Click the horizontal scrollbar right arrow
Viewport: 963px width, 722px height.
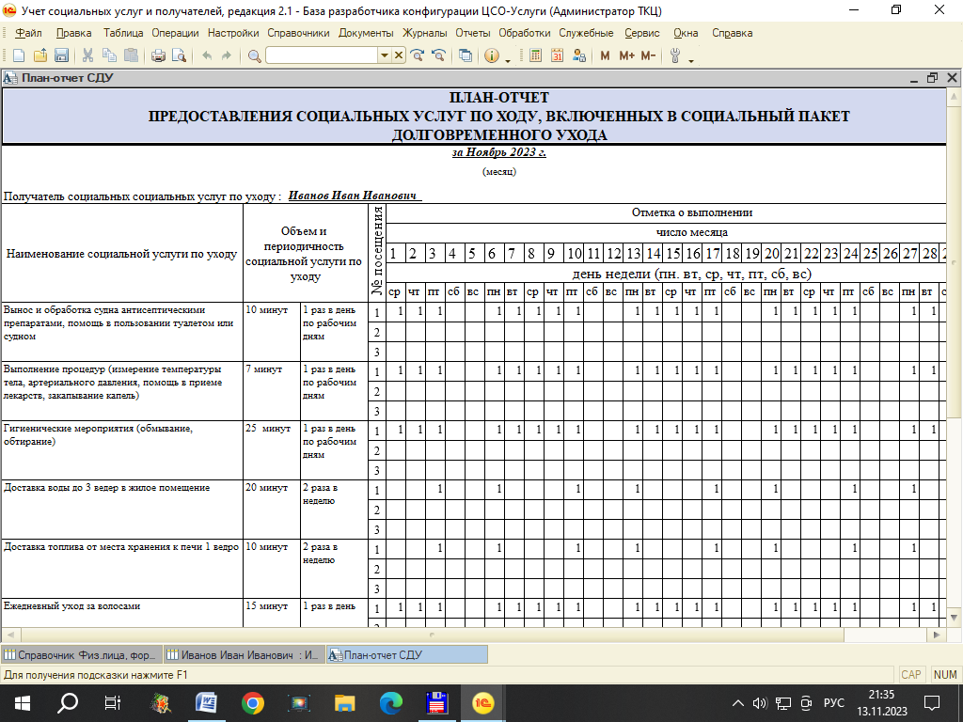[x=937, y=636]
